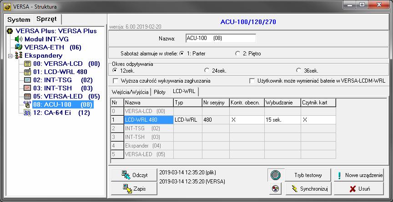393x202 pixels.
Task: Select 01: LCD-WRL 480 tree item
Action: coord(60,72)
